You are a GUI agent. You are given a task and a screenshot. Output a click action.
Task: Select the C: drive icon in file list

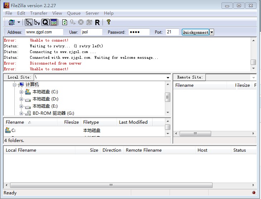[8, 131]
